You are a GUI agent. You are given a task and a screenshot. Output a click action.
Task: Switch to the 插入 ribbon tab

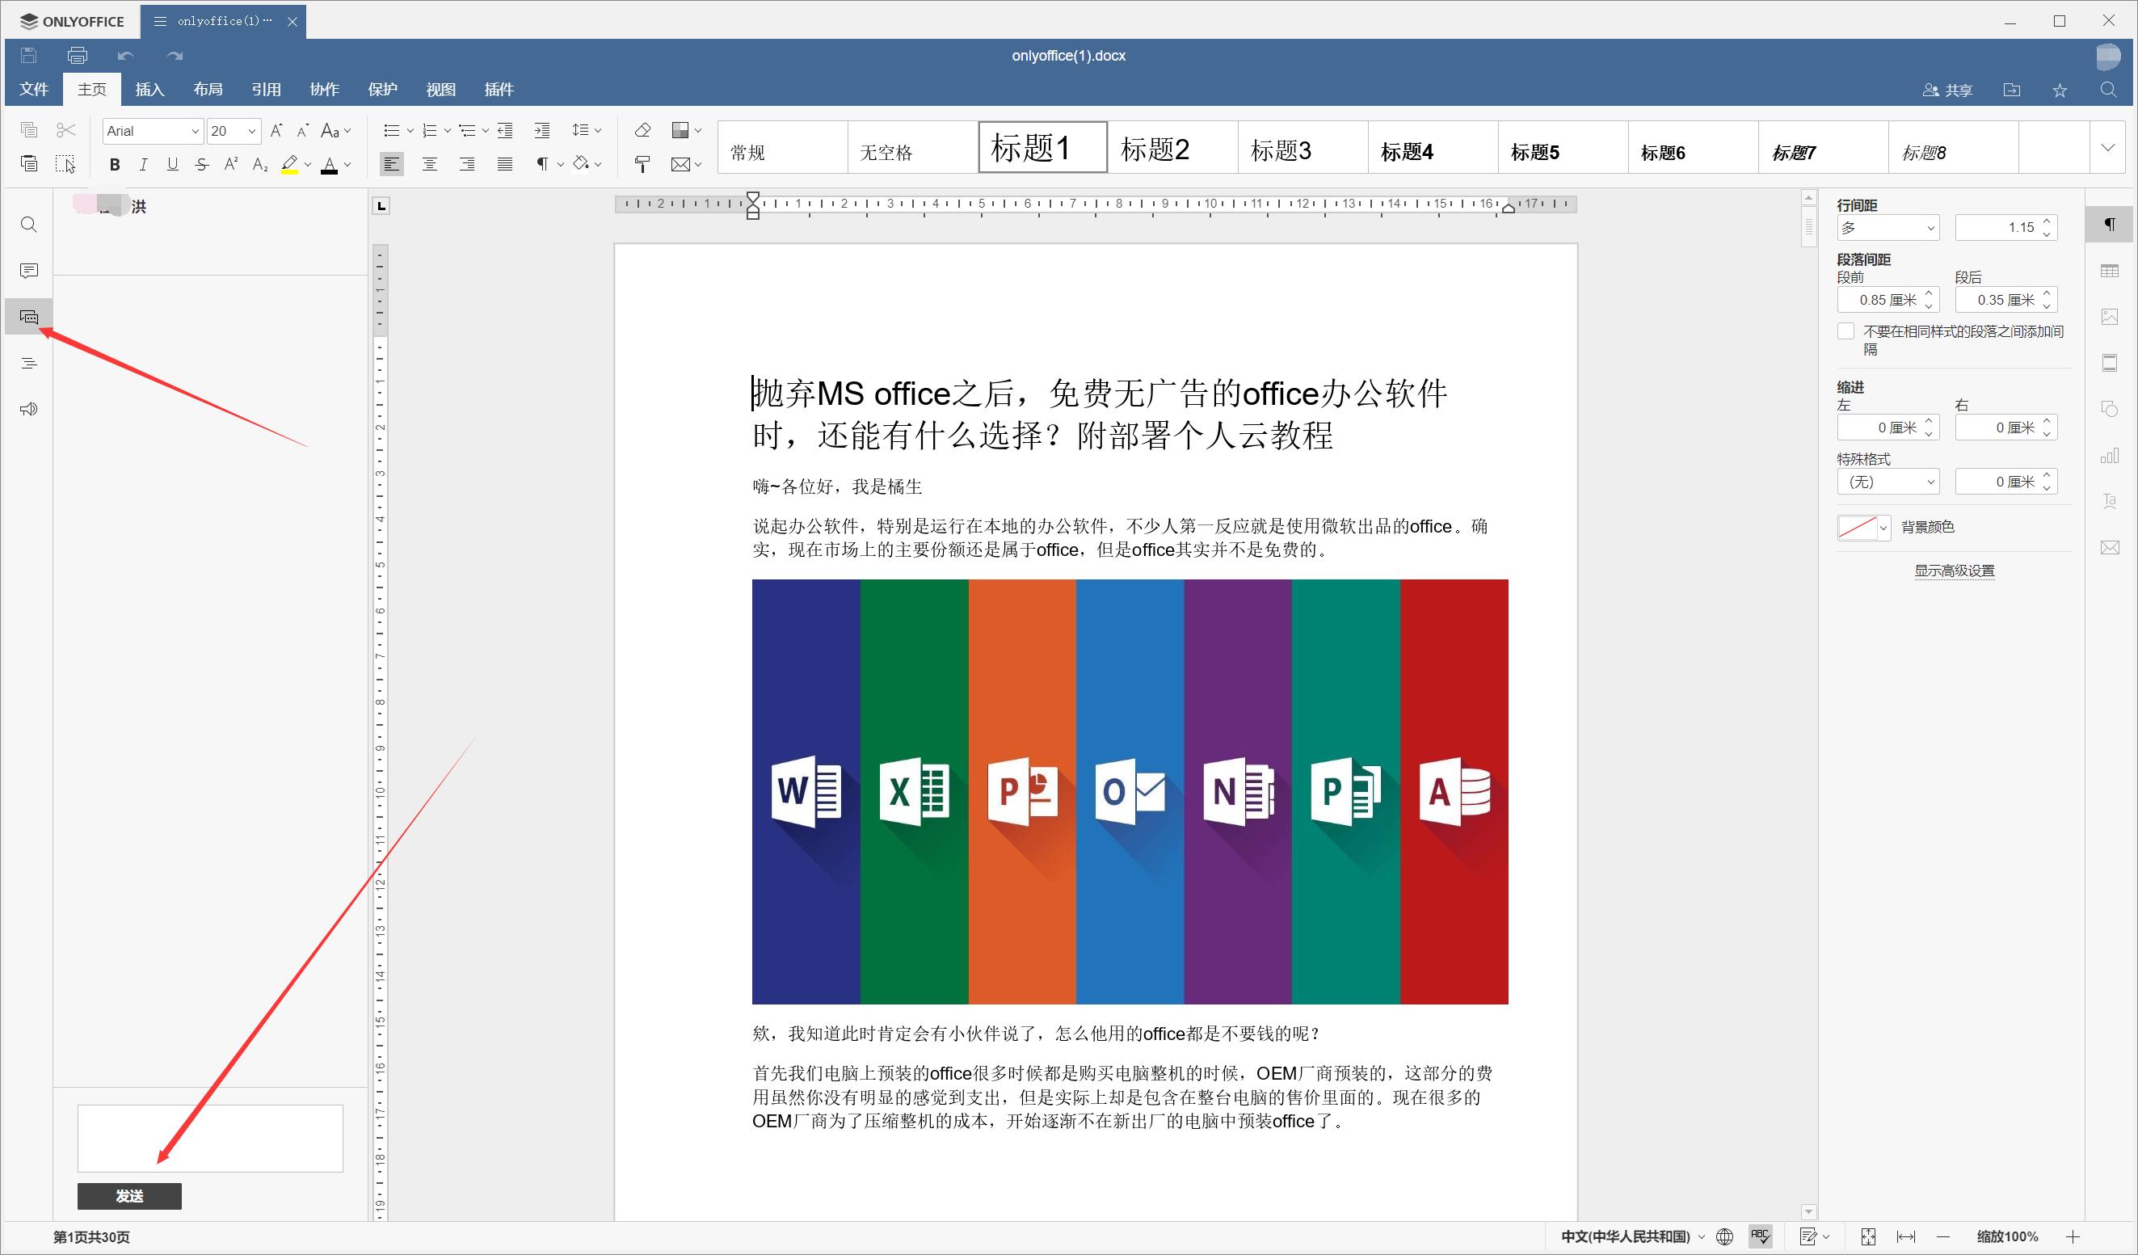(x=149, y=89)
